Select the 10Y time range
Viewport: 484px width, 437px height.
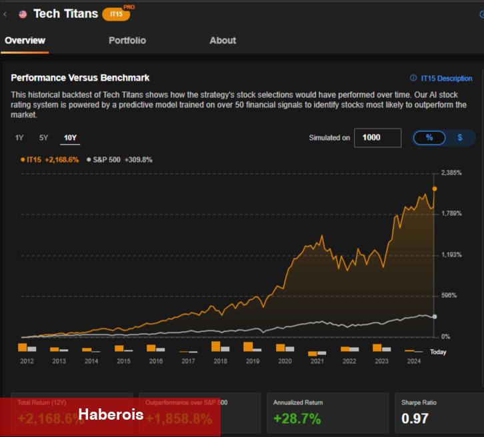tap(70, 138)
